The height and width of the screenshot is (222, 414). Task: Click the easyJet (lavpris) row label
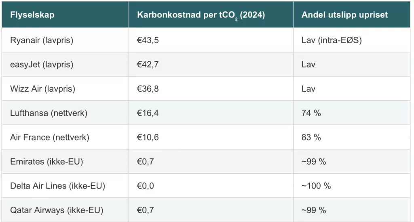[42, 65]
